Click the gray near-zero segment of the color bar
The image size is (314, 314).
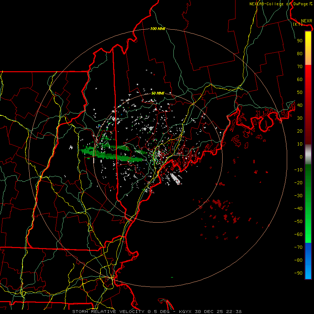coord(308,155)
